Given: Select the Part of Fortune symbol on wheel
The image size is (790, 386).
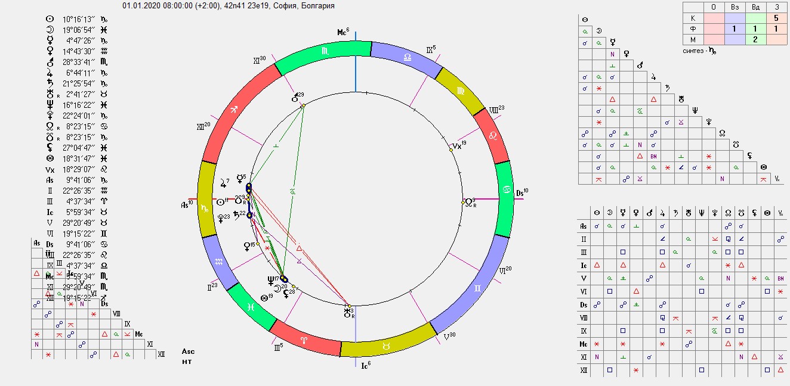Looking at the screenshot, I should coord(264,297).
